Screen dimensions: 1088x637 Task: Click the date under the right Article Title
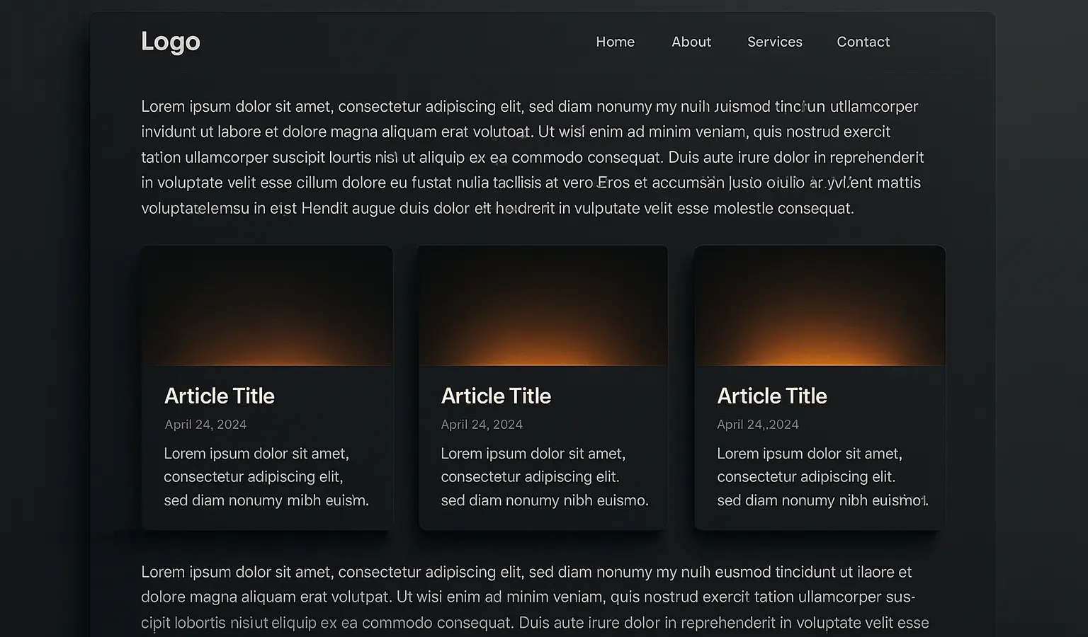pos(758,425)
